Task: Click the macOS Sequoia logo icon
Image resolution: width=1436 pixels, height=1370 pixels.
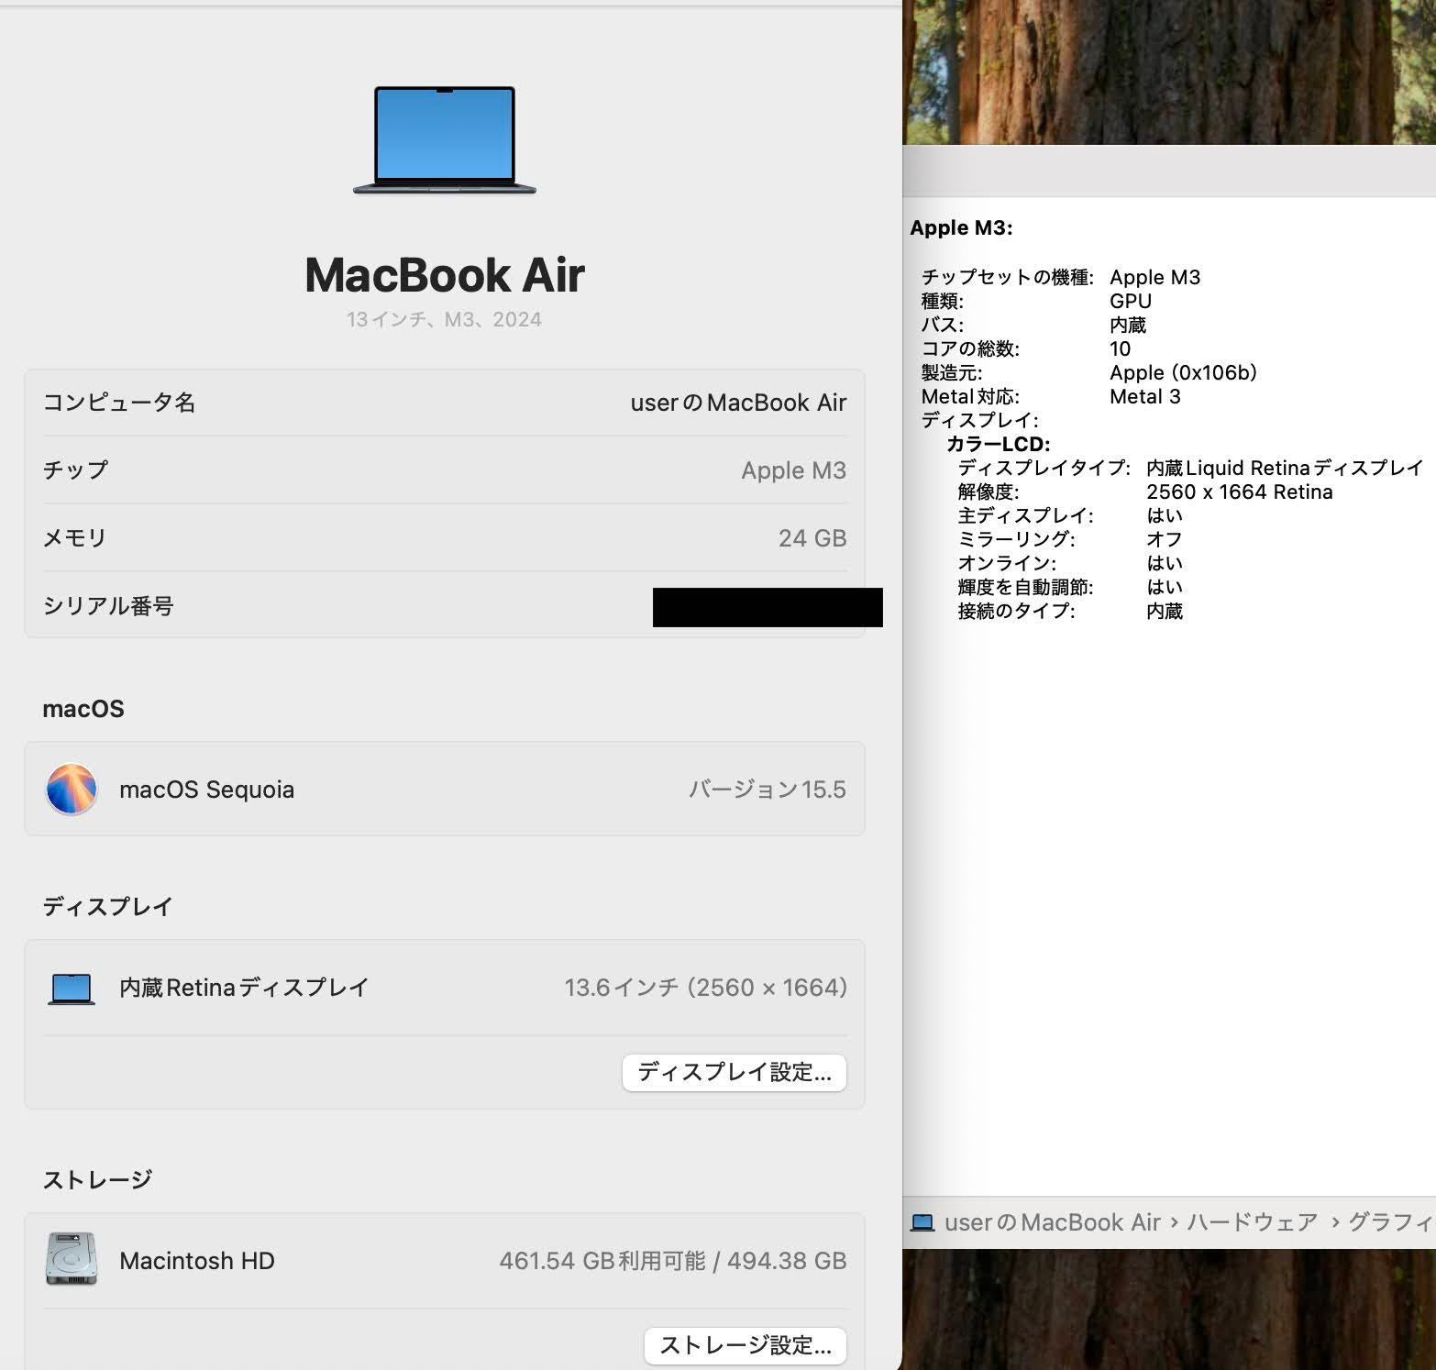Action: click(72, 789)
